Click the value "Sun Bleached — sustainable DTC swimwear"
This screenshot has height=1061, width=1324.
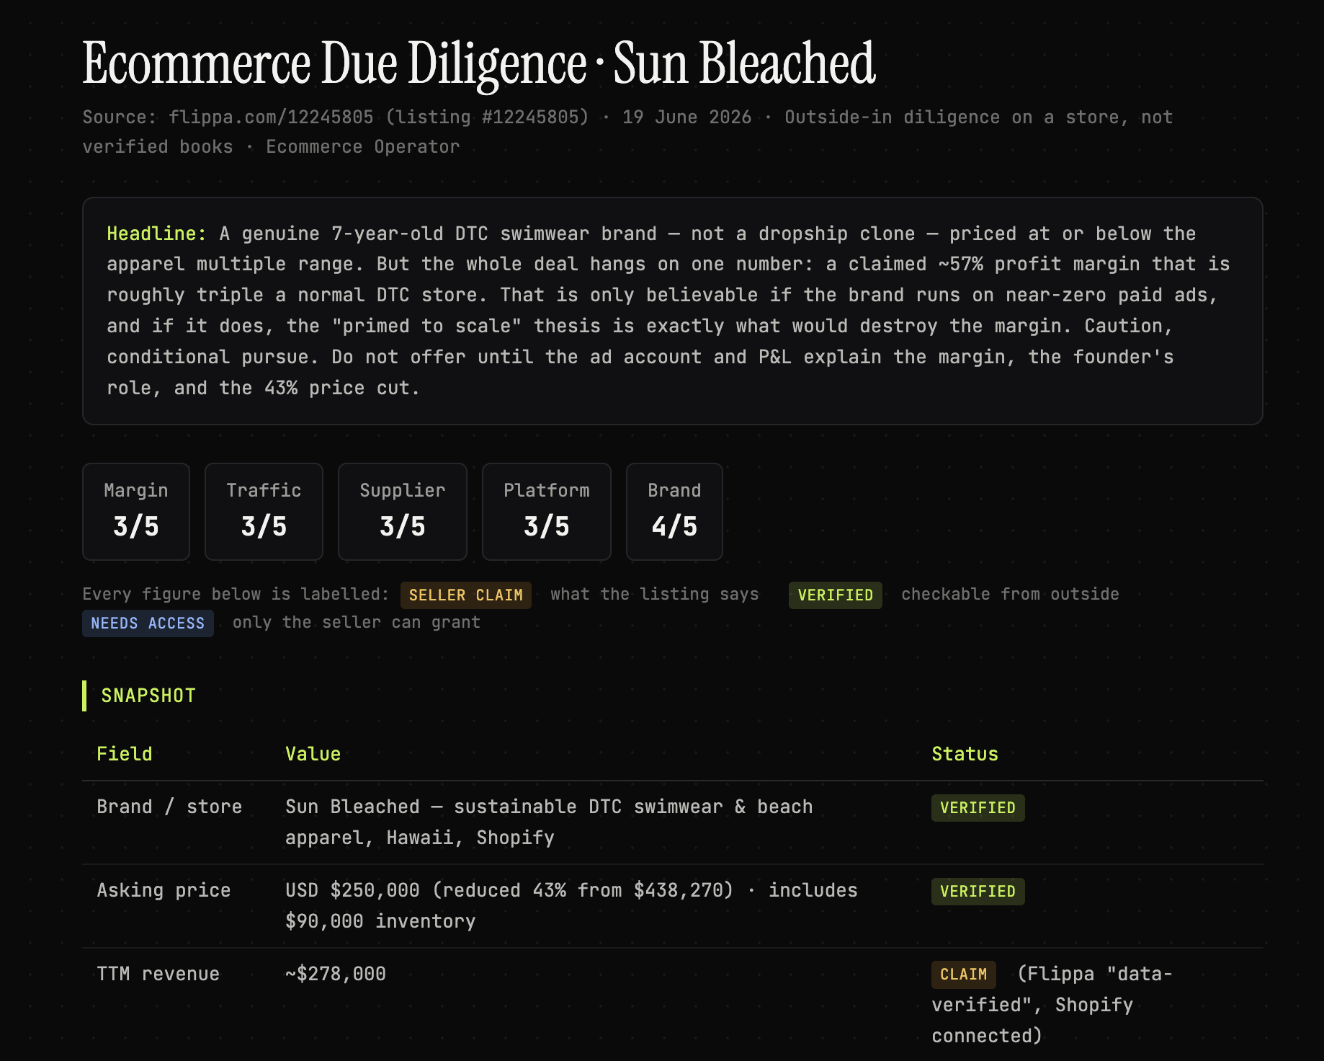[x=504, y=807]
